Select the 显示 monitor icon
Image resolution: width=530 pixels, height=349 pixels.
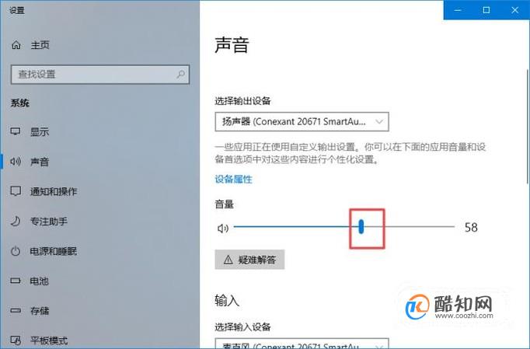[16, 131]
